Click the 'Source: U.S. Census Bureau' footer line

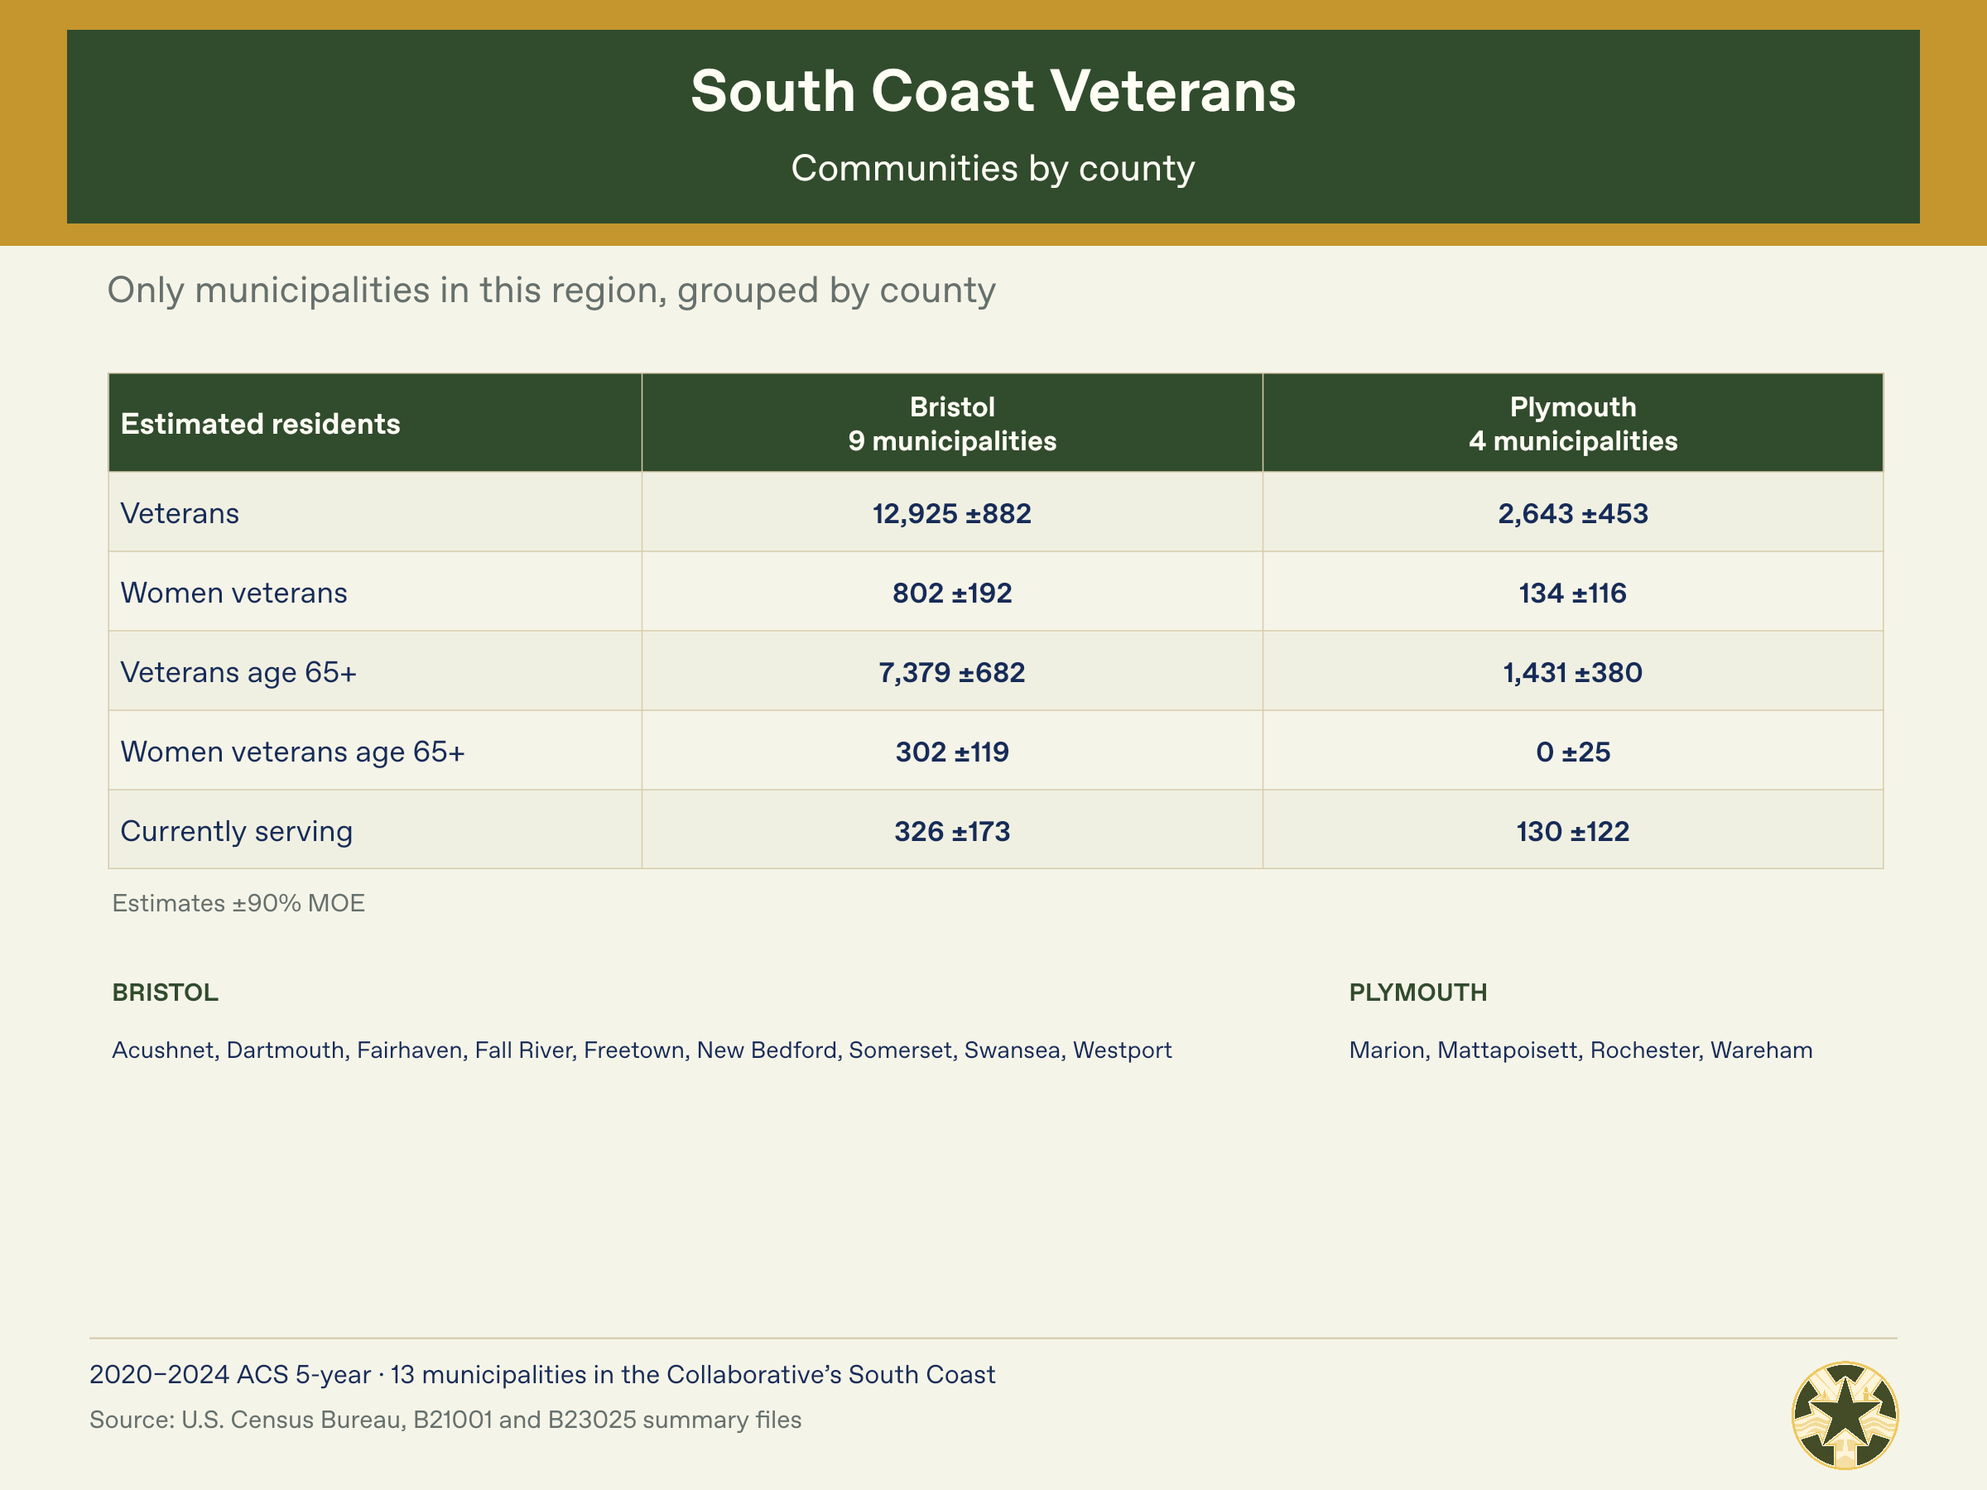445,1420
